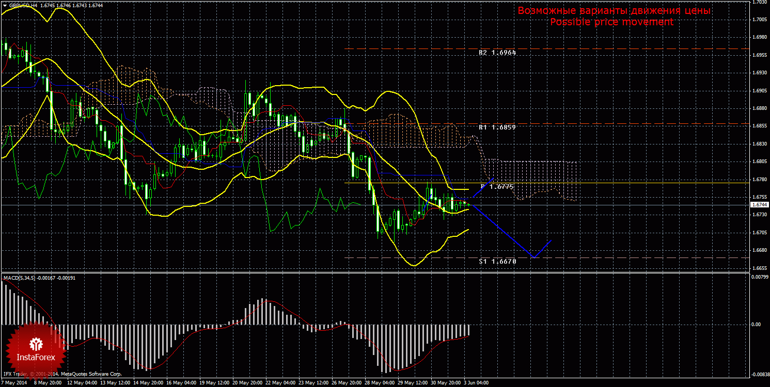Click the 1.6980 price axis label
Image resolution: width=770 pixels, height=387 pixels.
coord(759,38)
